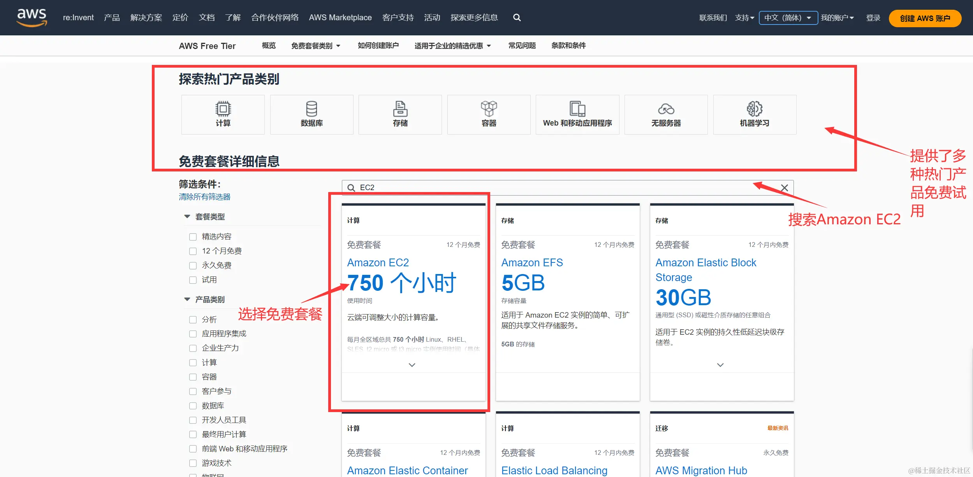This screenshot has height=477, width=973.
Task: Click 清除所有筛选器 link
Action: click(x=204, y=197)
